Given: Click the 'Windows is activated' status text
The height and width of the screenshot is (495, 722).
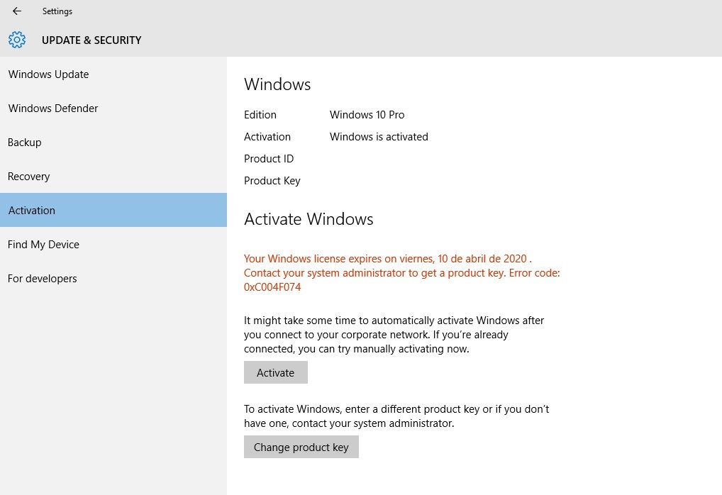Looking at the screenshot, I should 379,137.
